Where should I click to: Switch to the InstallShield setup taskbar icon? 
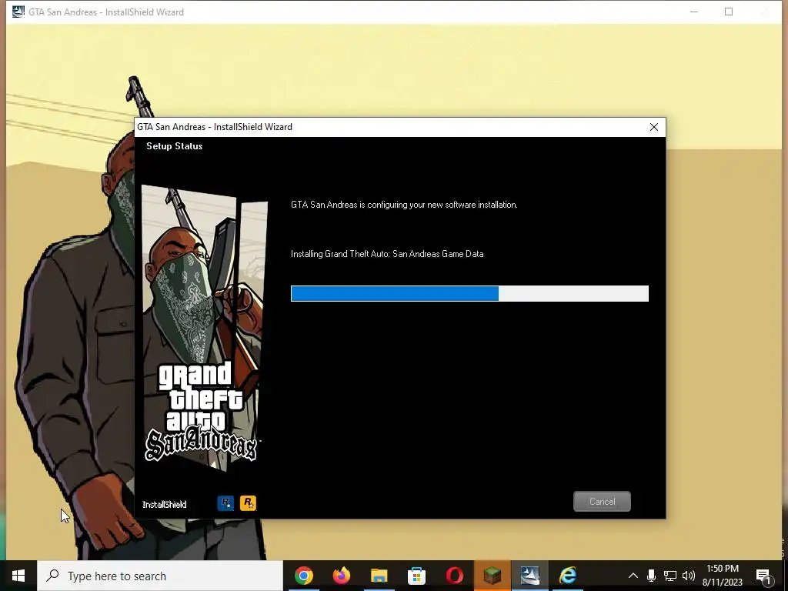(529, 576)
